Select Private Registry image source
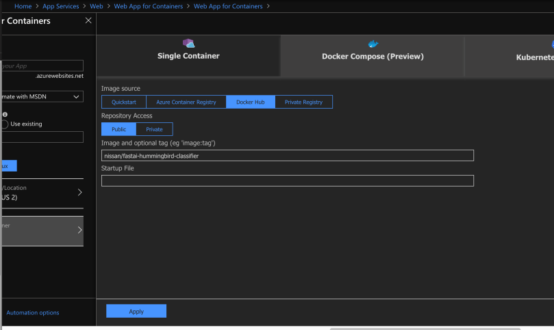Image resolution: width=554 pixels, height=330 pixels. coord(303,102)
